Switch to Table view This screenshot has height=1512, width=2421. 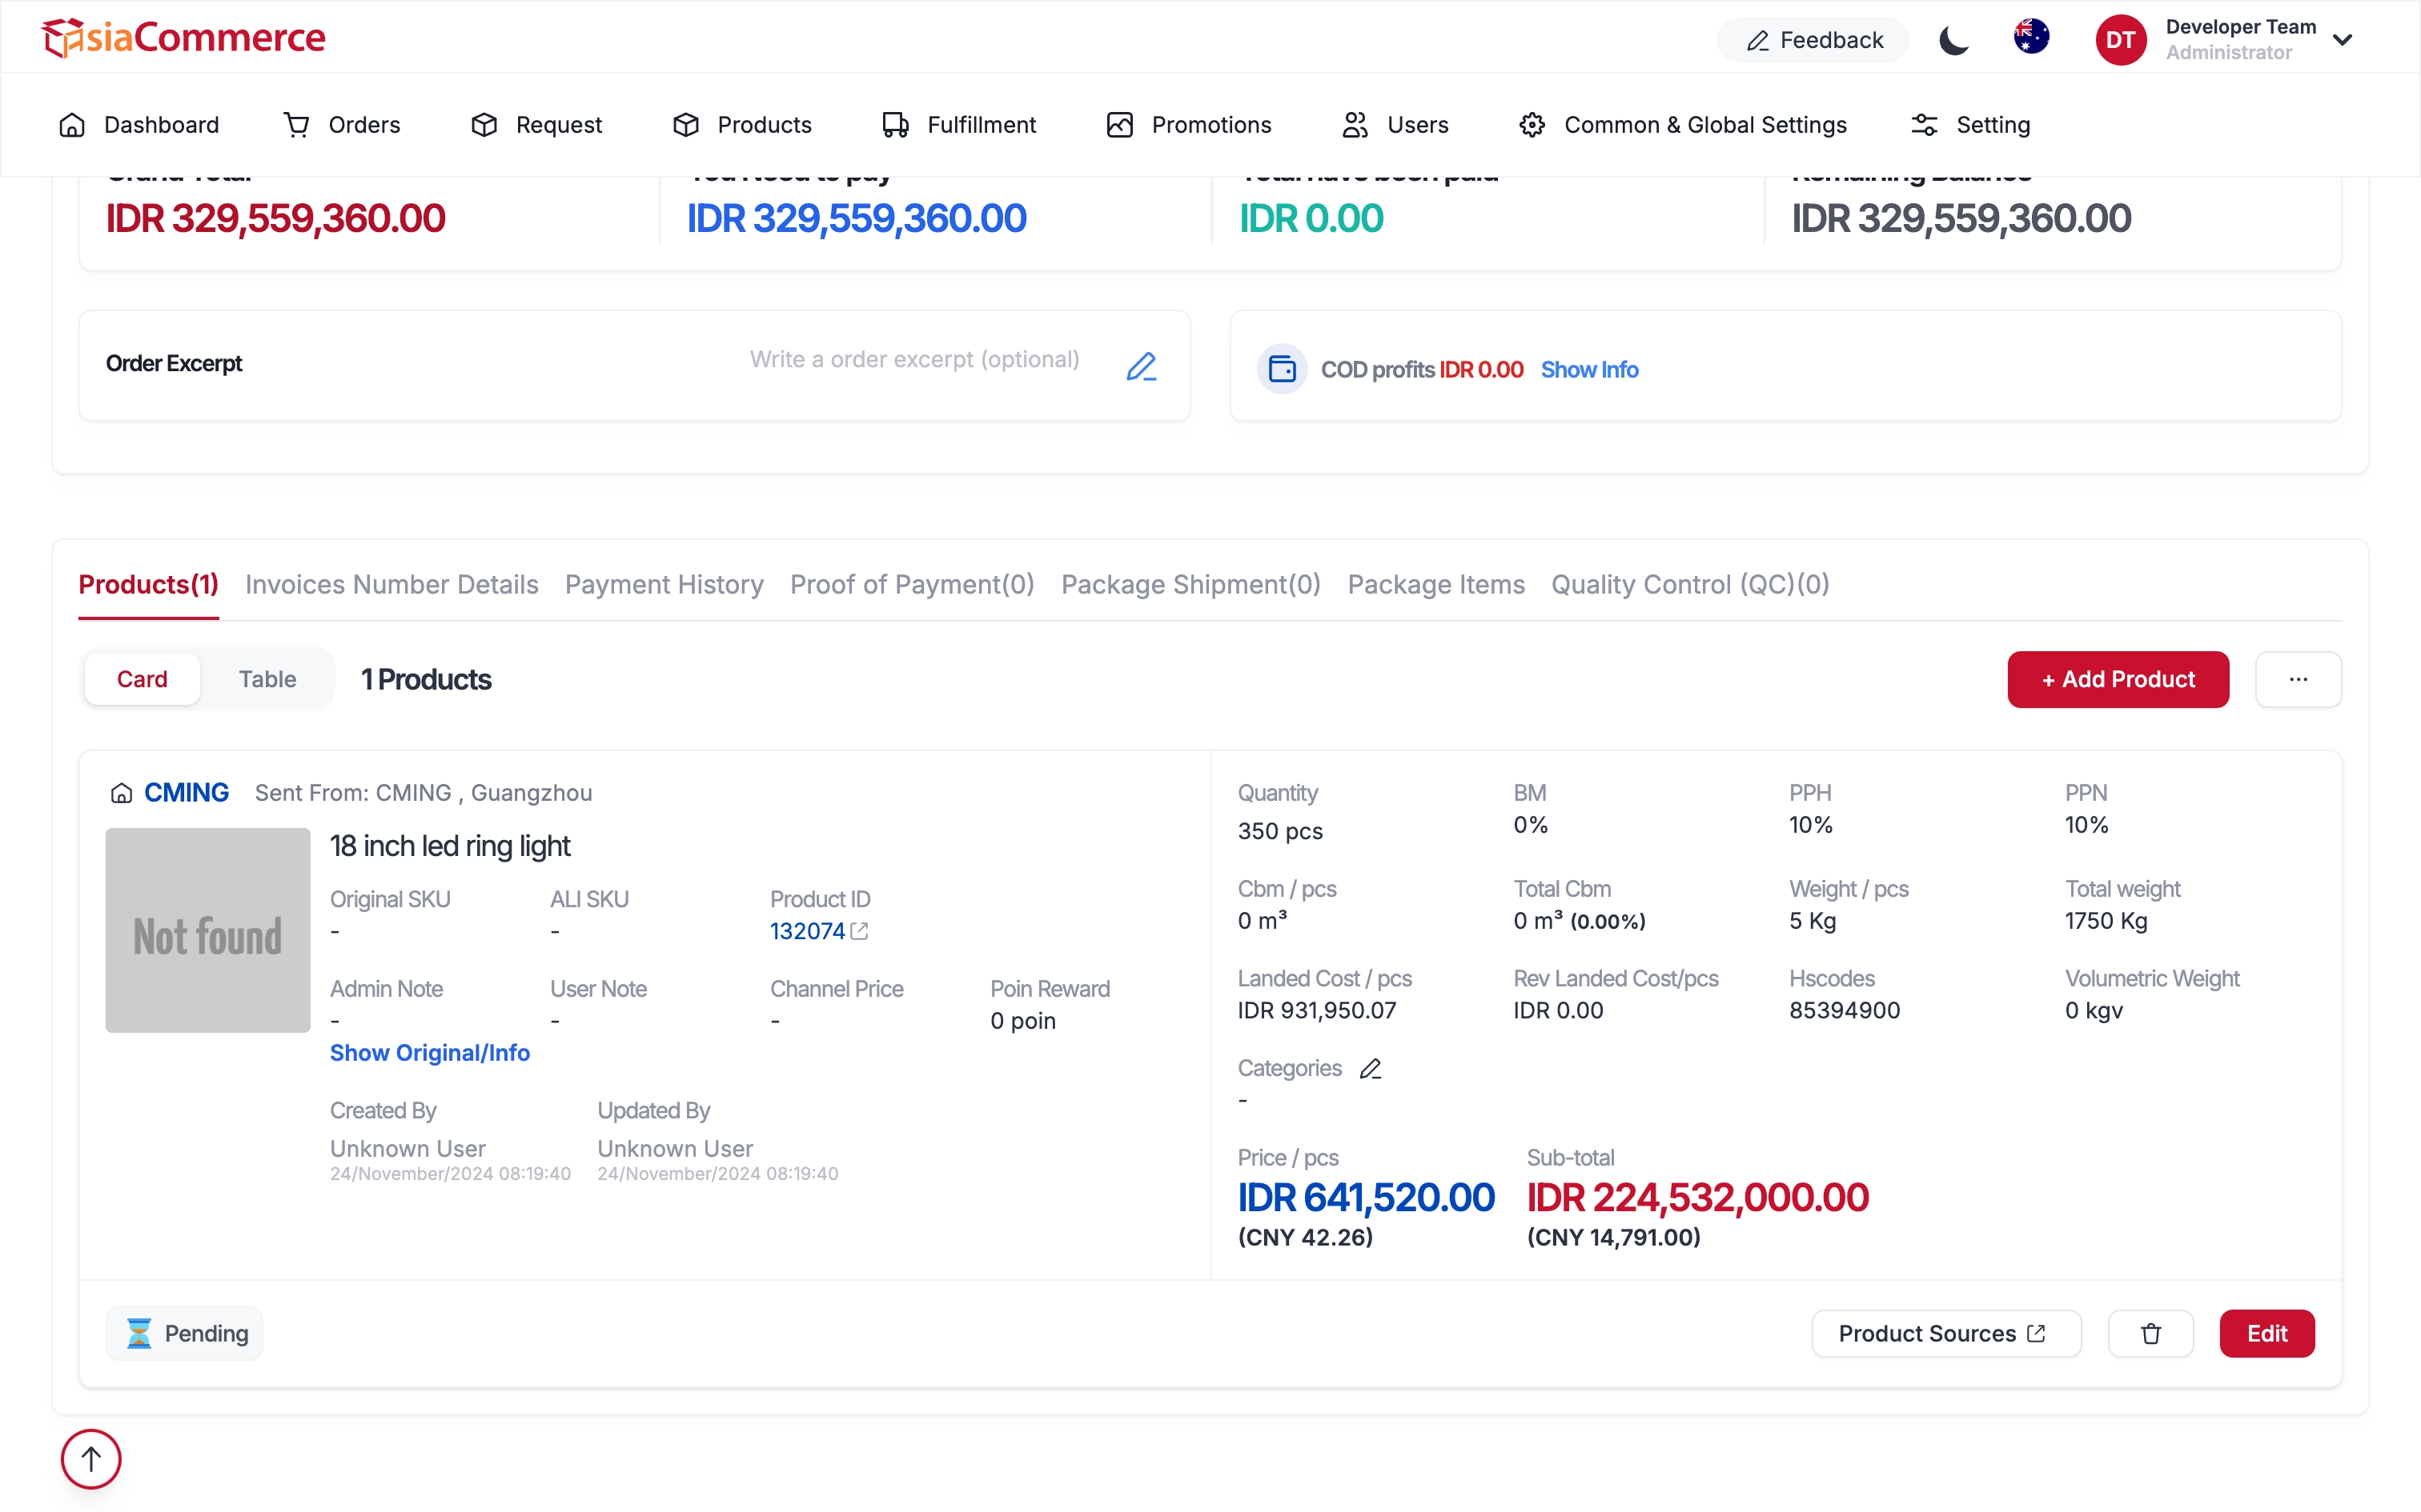tap(267, 679)
